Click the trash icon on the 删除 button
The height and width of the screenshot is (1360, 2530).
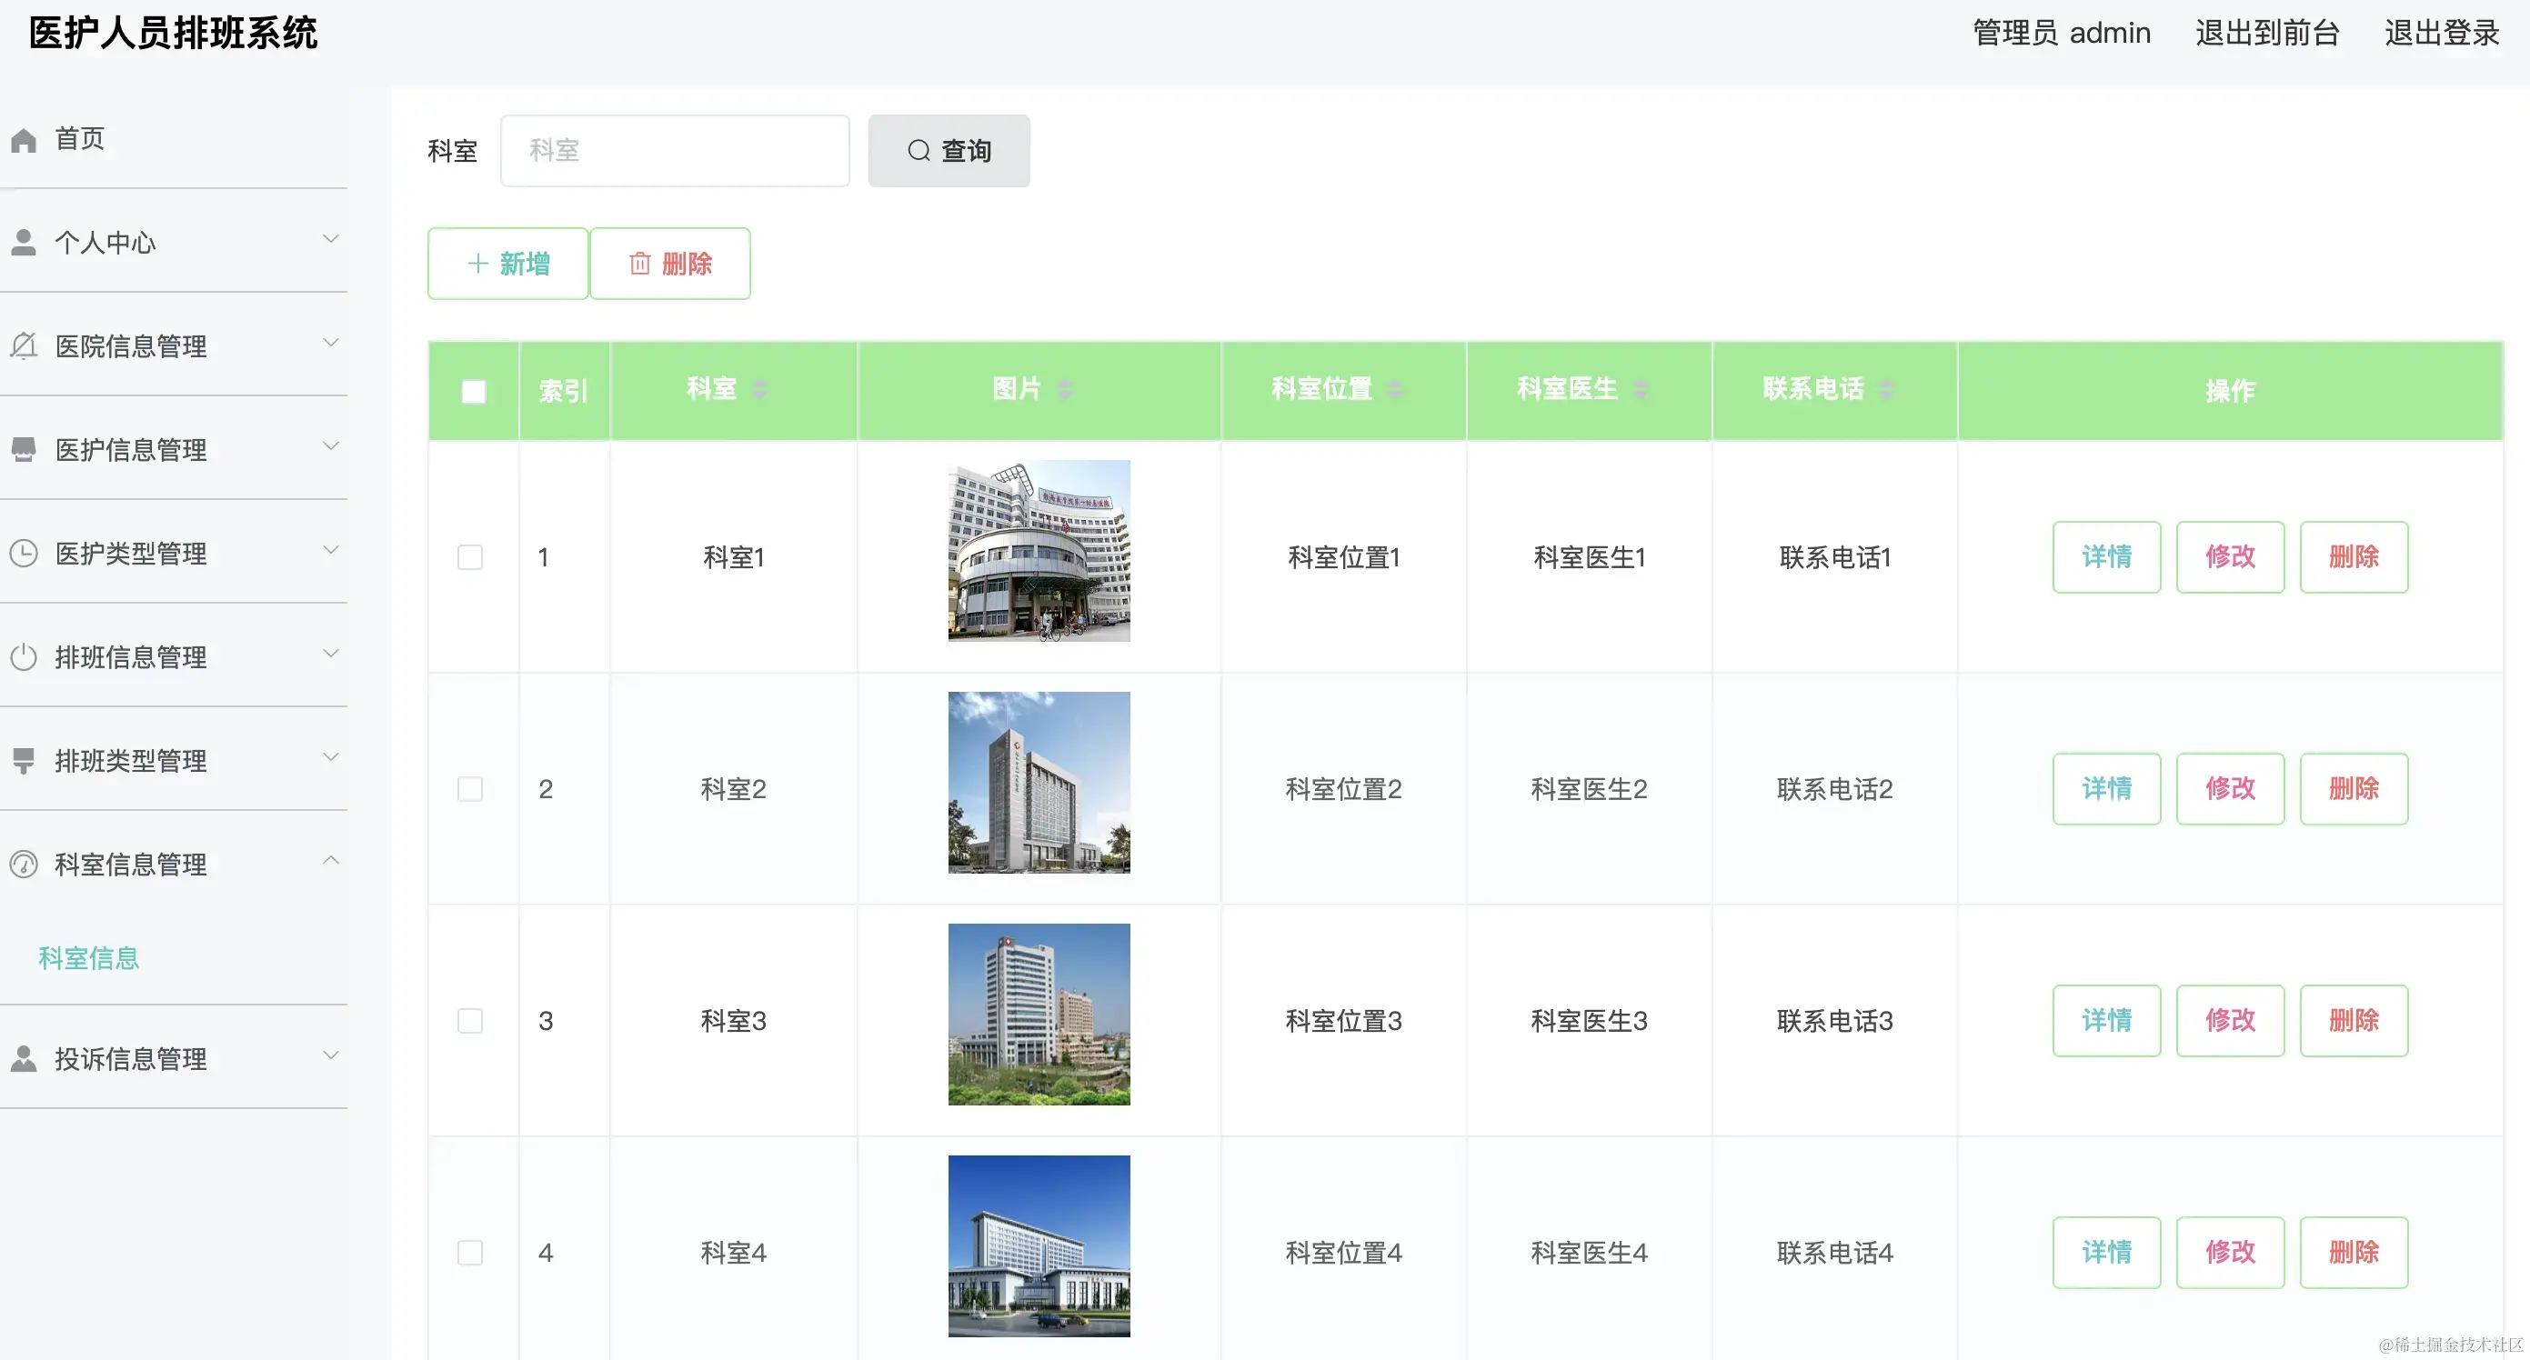tap(639, 263)
